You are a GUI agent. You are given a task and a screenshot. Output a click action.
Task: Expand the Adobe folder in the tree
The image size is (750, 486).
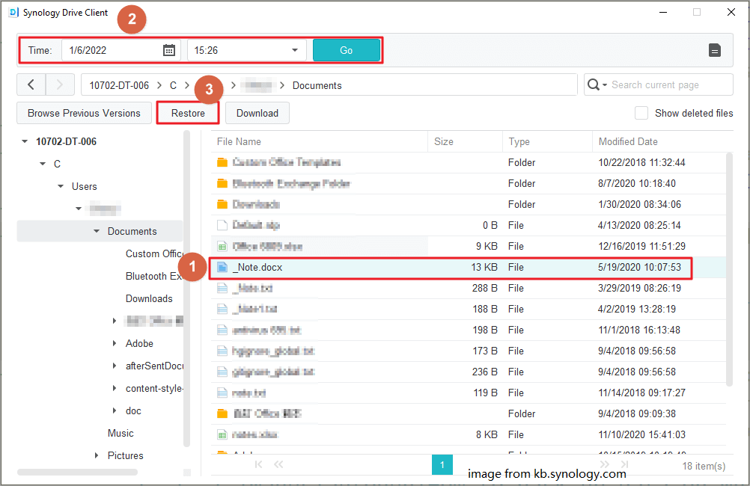pos(115,343)
